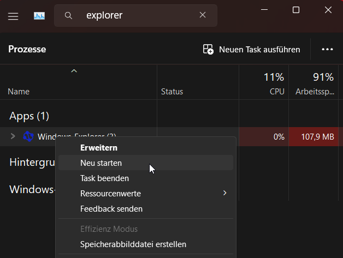Select Neu starten from context menu
This screenshot has height=258, width=343.
[x=101, y=163]
